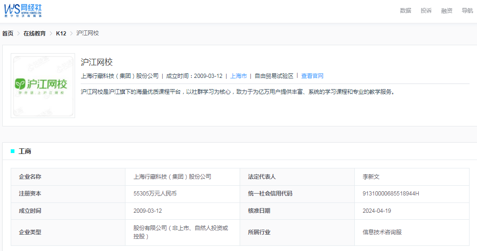The image size is (477, 251).
Task: Follow the 上海市 link
Action: coord(238,76)
